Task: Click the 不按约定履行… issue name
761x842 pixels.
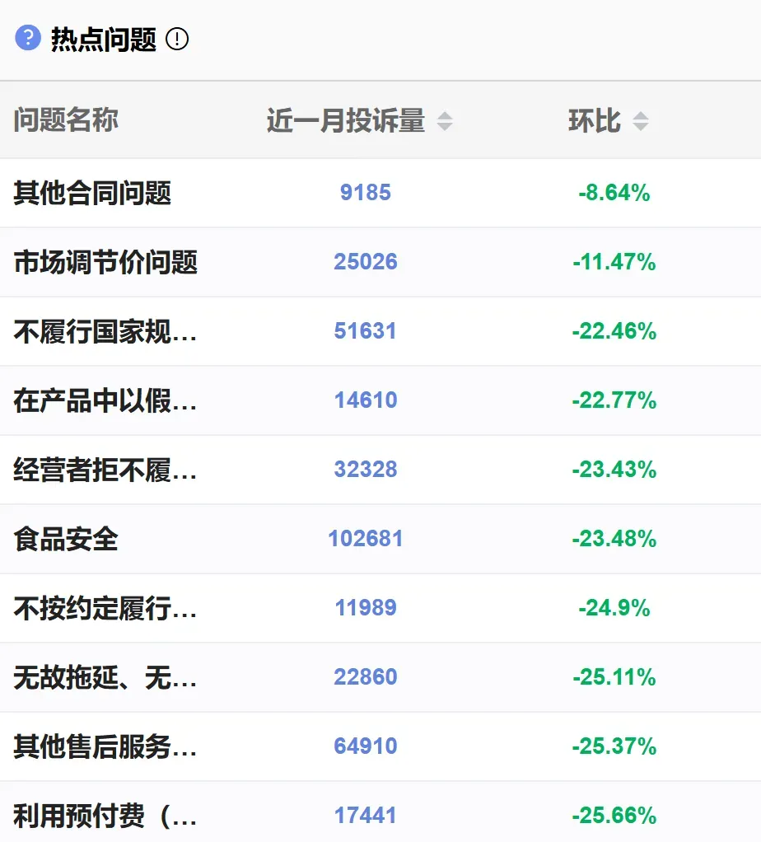Action: point(105,609)
